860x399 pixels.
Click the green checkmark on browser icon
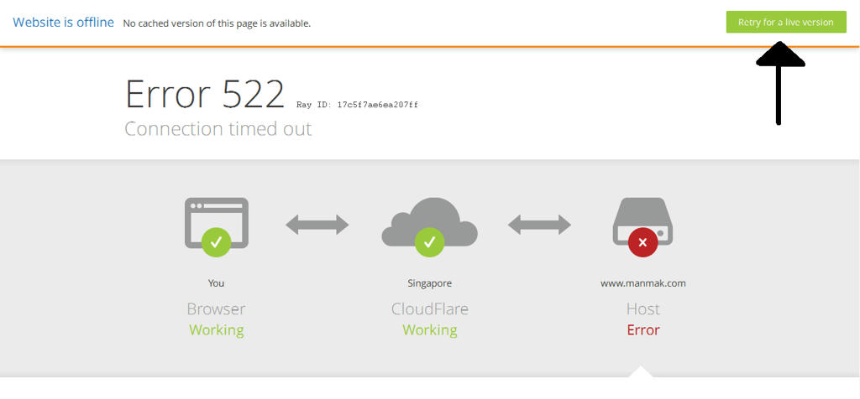(216, 241)
